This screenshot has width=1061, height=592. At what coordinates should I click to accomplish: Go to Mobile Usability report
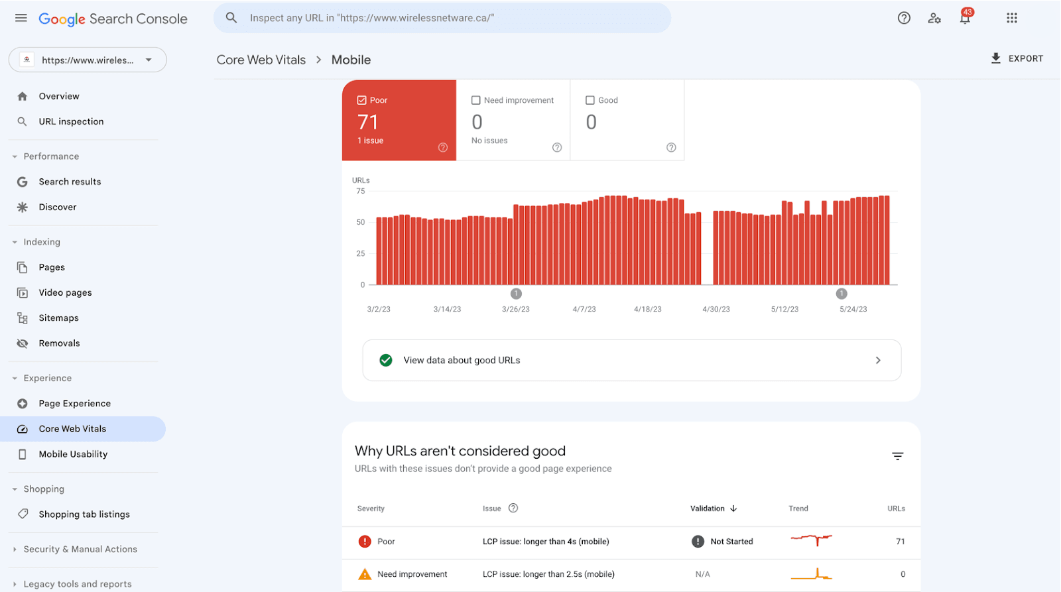73,454
